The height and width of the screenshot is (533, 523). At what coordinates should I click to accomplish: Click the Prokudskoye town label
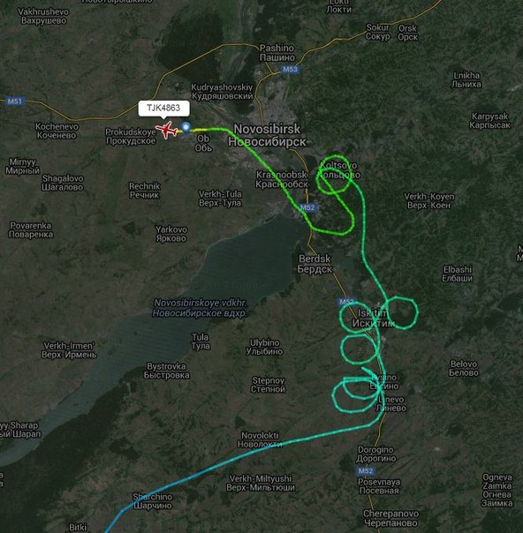click(x=131, y=136)
